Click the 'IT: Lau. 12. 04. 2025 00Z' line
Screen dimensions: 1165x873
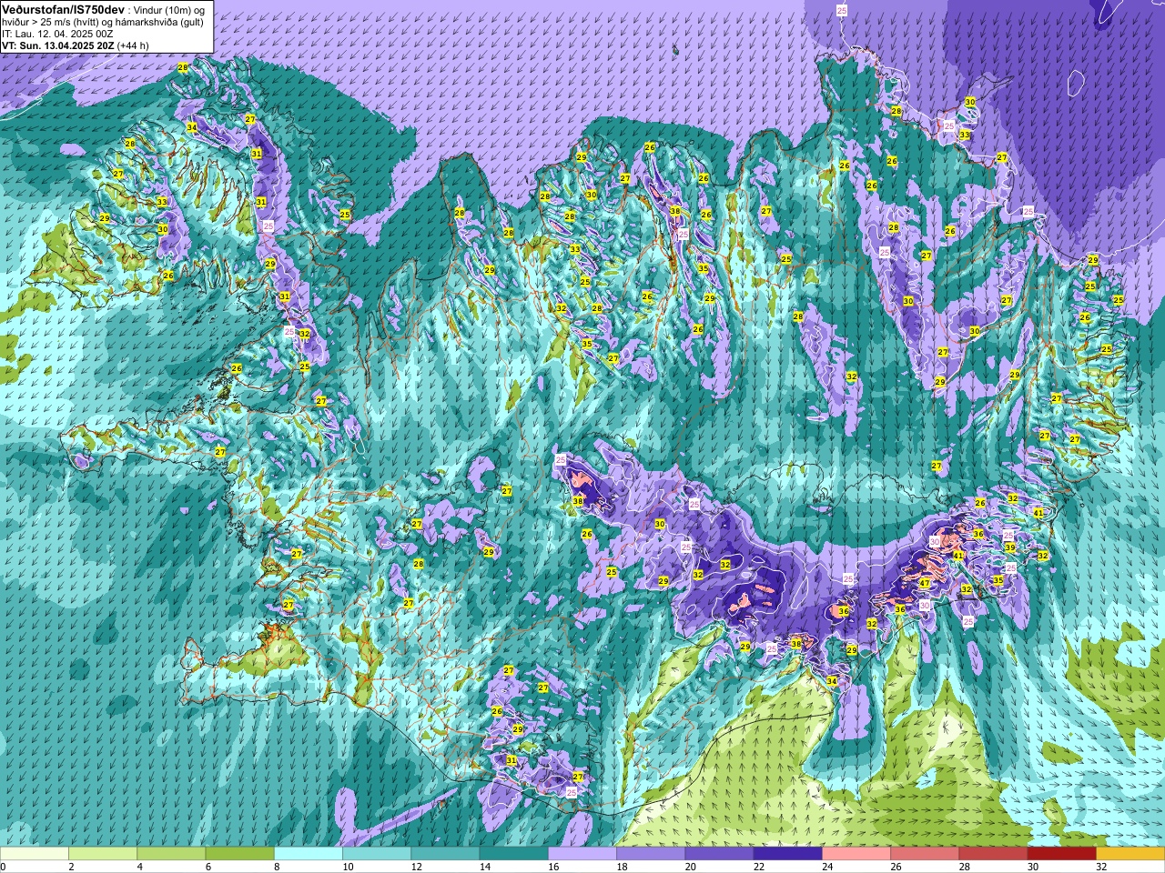click(57, 34)
